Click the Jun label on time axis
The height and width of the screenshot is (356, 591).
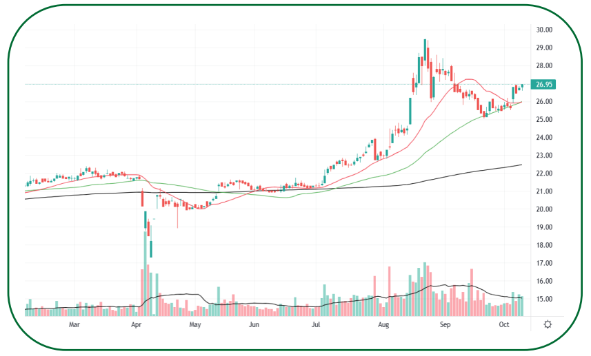(254, 324)
